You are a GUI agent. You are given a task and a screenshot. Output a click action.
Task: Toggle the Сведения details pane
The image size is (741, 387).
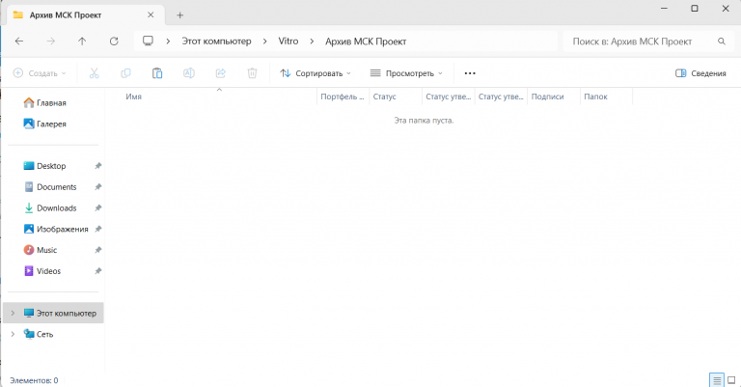click(x=700, y=73)
